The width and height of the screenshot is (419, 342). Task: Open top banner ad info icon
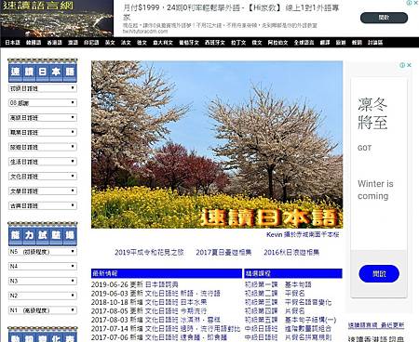410,3
